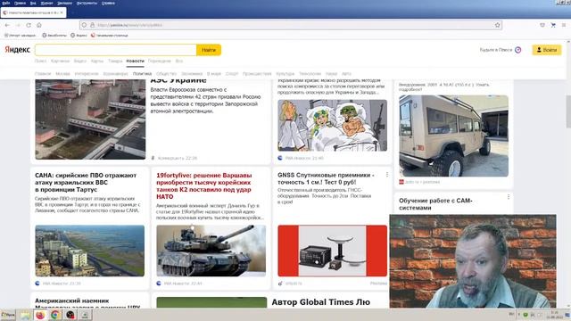Click the GNSS receiver equipment ad image
Image resolution: width=571 pixels, height=321 pixels.
[x=333, y=251]
